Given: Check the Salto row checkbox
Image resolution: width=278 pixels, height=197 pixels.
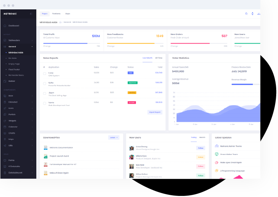Looking at the screenshot, I should click(x=45, y=84).
